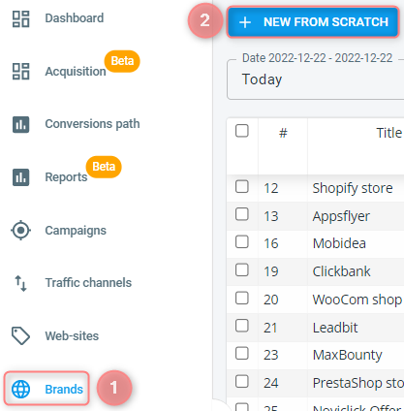
Task: Click the Campaigns target icon
Action: (21, 231)
